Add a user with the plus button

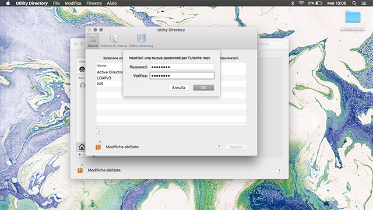pyautogui.click(x=80, y=155)
